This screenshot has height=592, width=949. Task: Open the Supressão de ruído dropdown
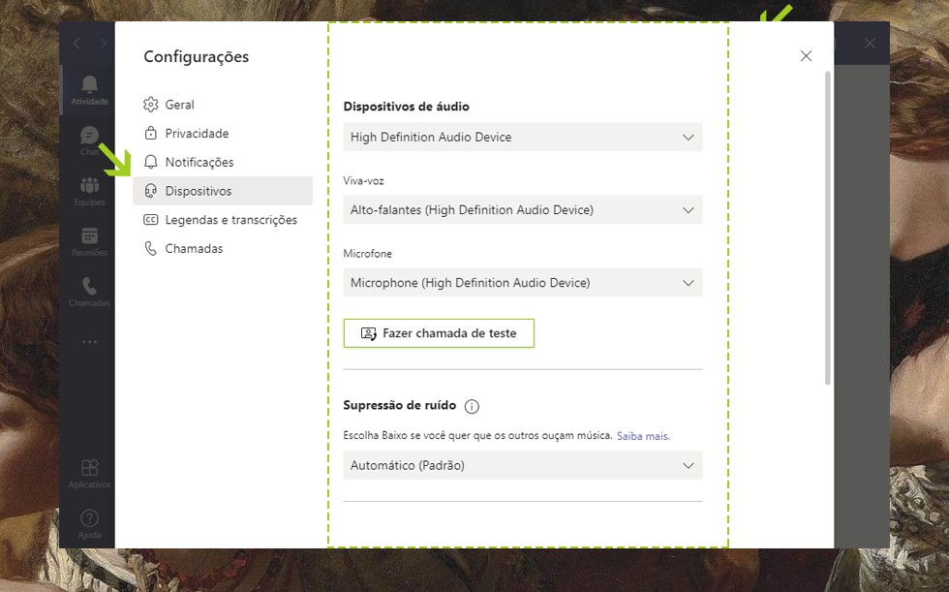pyautogui.click(x=523, y=465)
